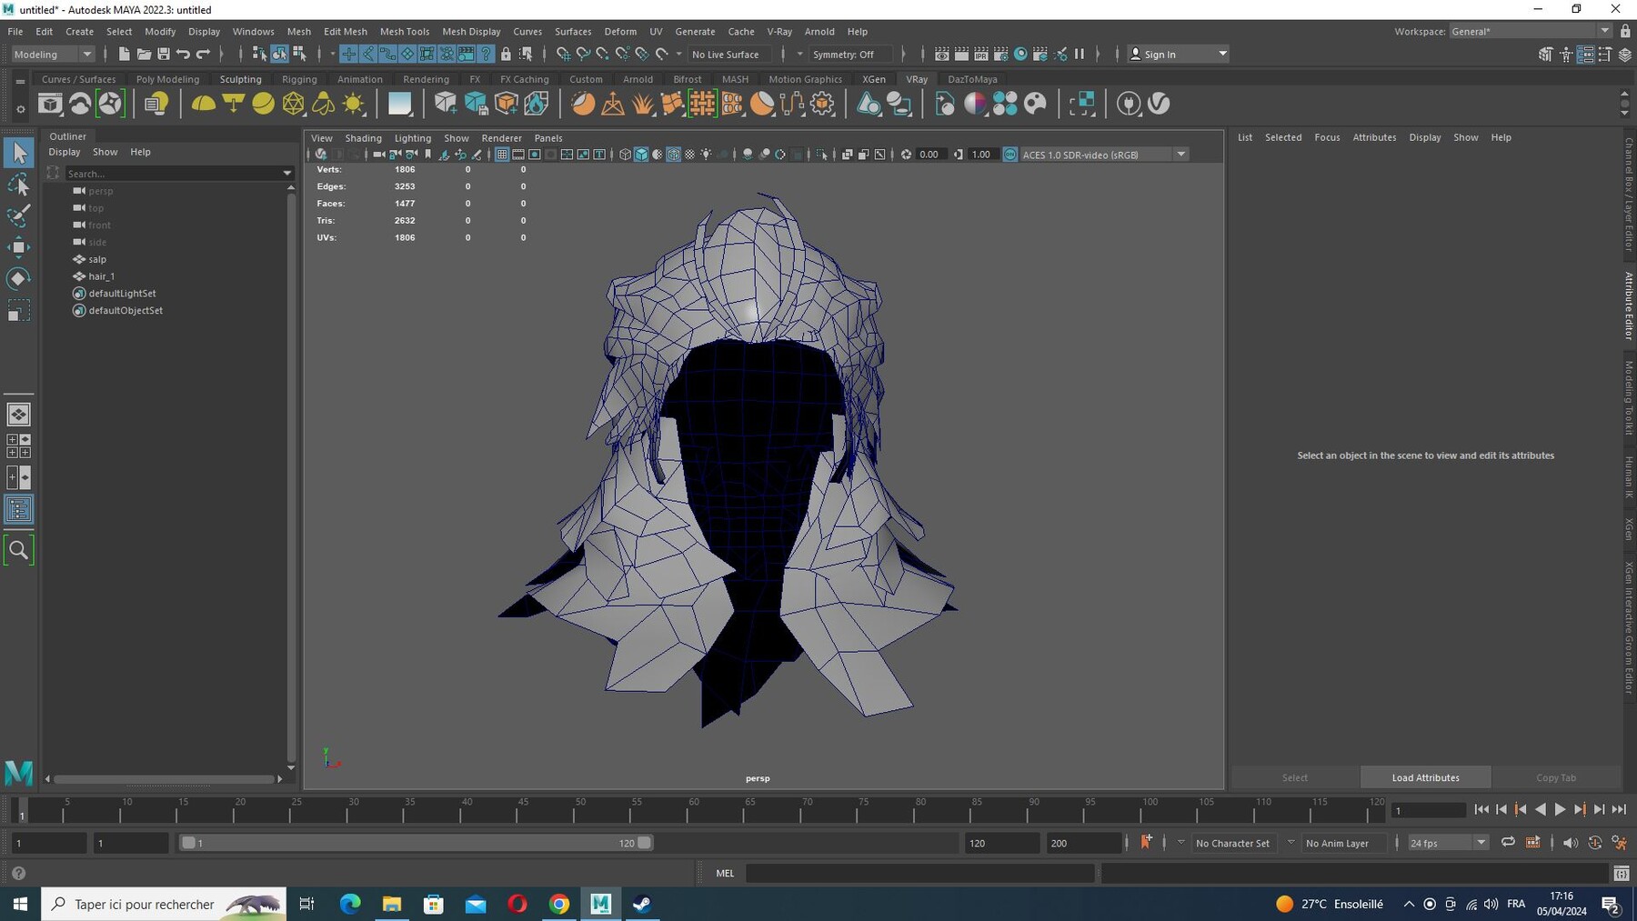Toggle the lock selection padlock icon
Image resolution: width=1637 pixels, height=921 pixels.
click(x=506, y=55)
